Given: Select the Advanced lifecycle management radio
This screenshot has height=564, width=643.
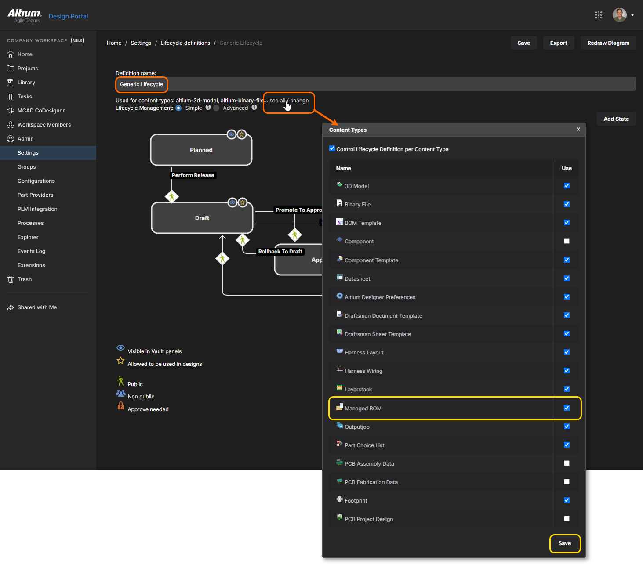Looking at the screenshot, I should [216, 108].
